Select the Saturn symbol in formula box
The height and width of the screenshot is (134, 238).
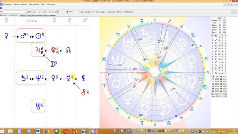pyautogui.click(x=23, y=78)
